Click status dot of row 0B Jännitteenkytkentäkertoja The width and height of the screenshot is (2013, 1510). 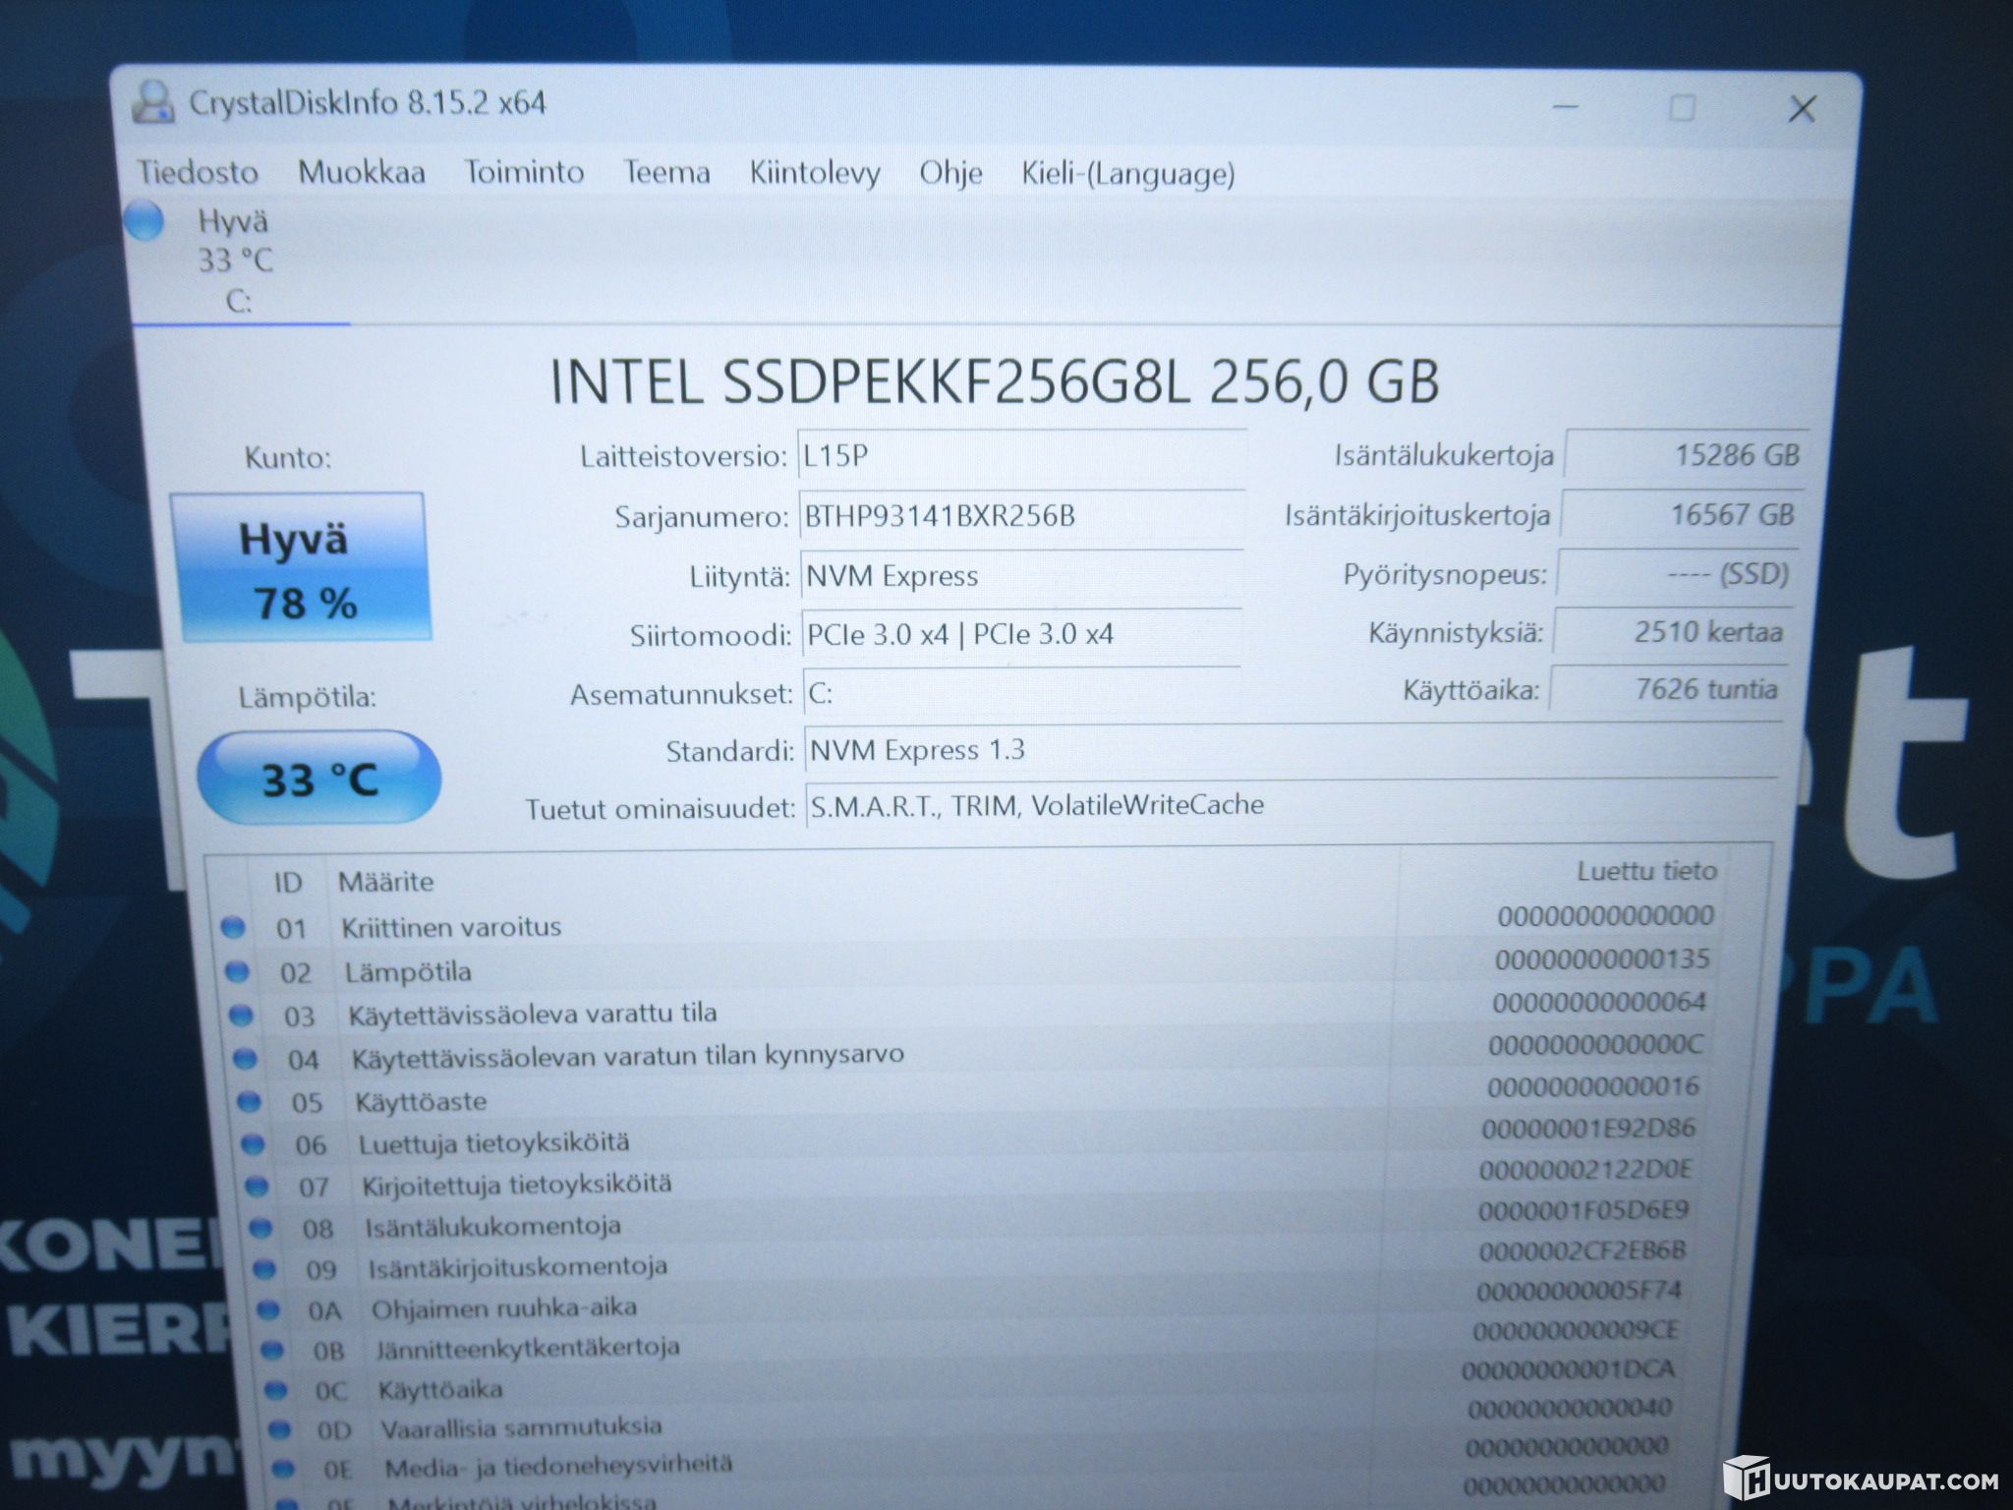[272, 1350]
